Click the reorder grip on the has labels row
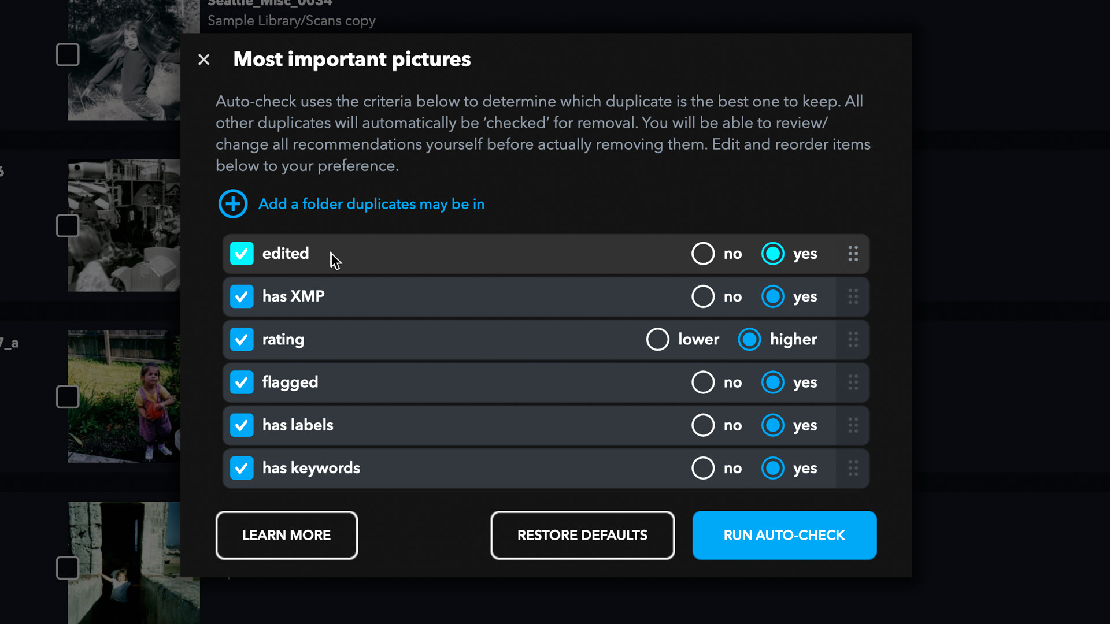Screen dimensions: 1110x624 pyautogui.click(x=853, y=425)
